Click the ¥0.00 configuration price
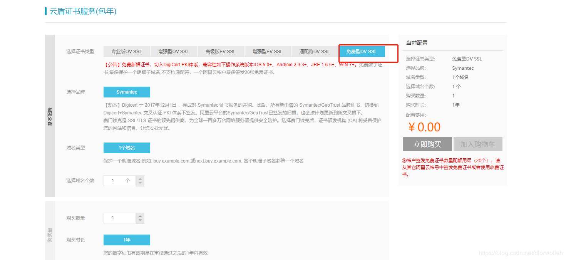566x260 pixels. (x=424, y=127)
